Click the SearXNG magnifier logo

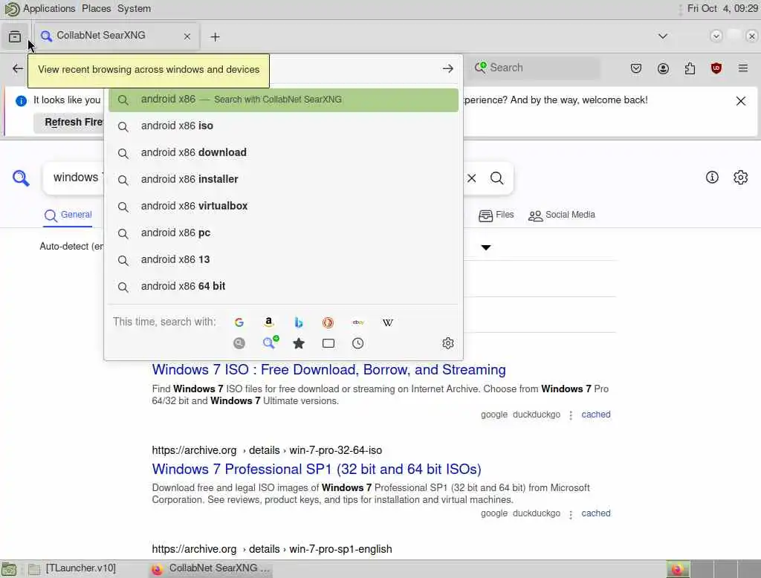(x=21, y=178)
